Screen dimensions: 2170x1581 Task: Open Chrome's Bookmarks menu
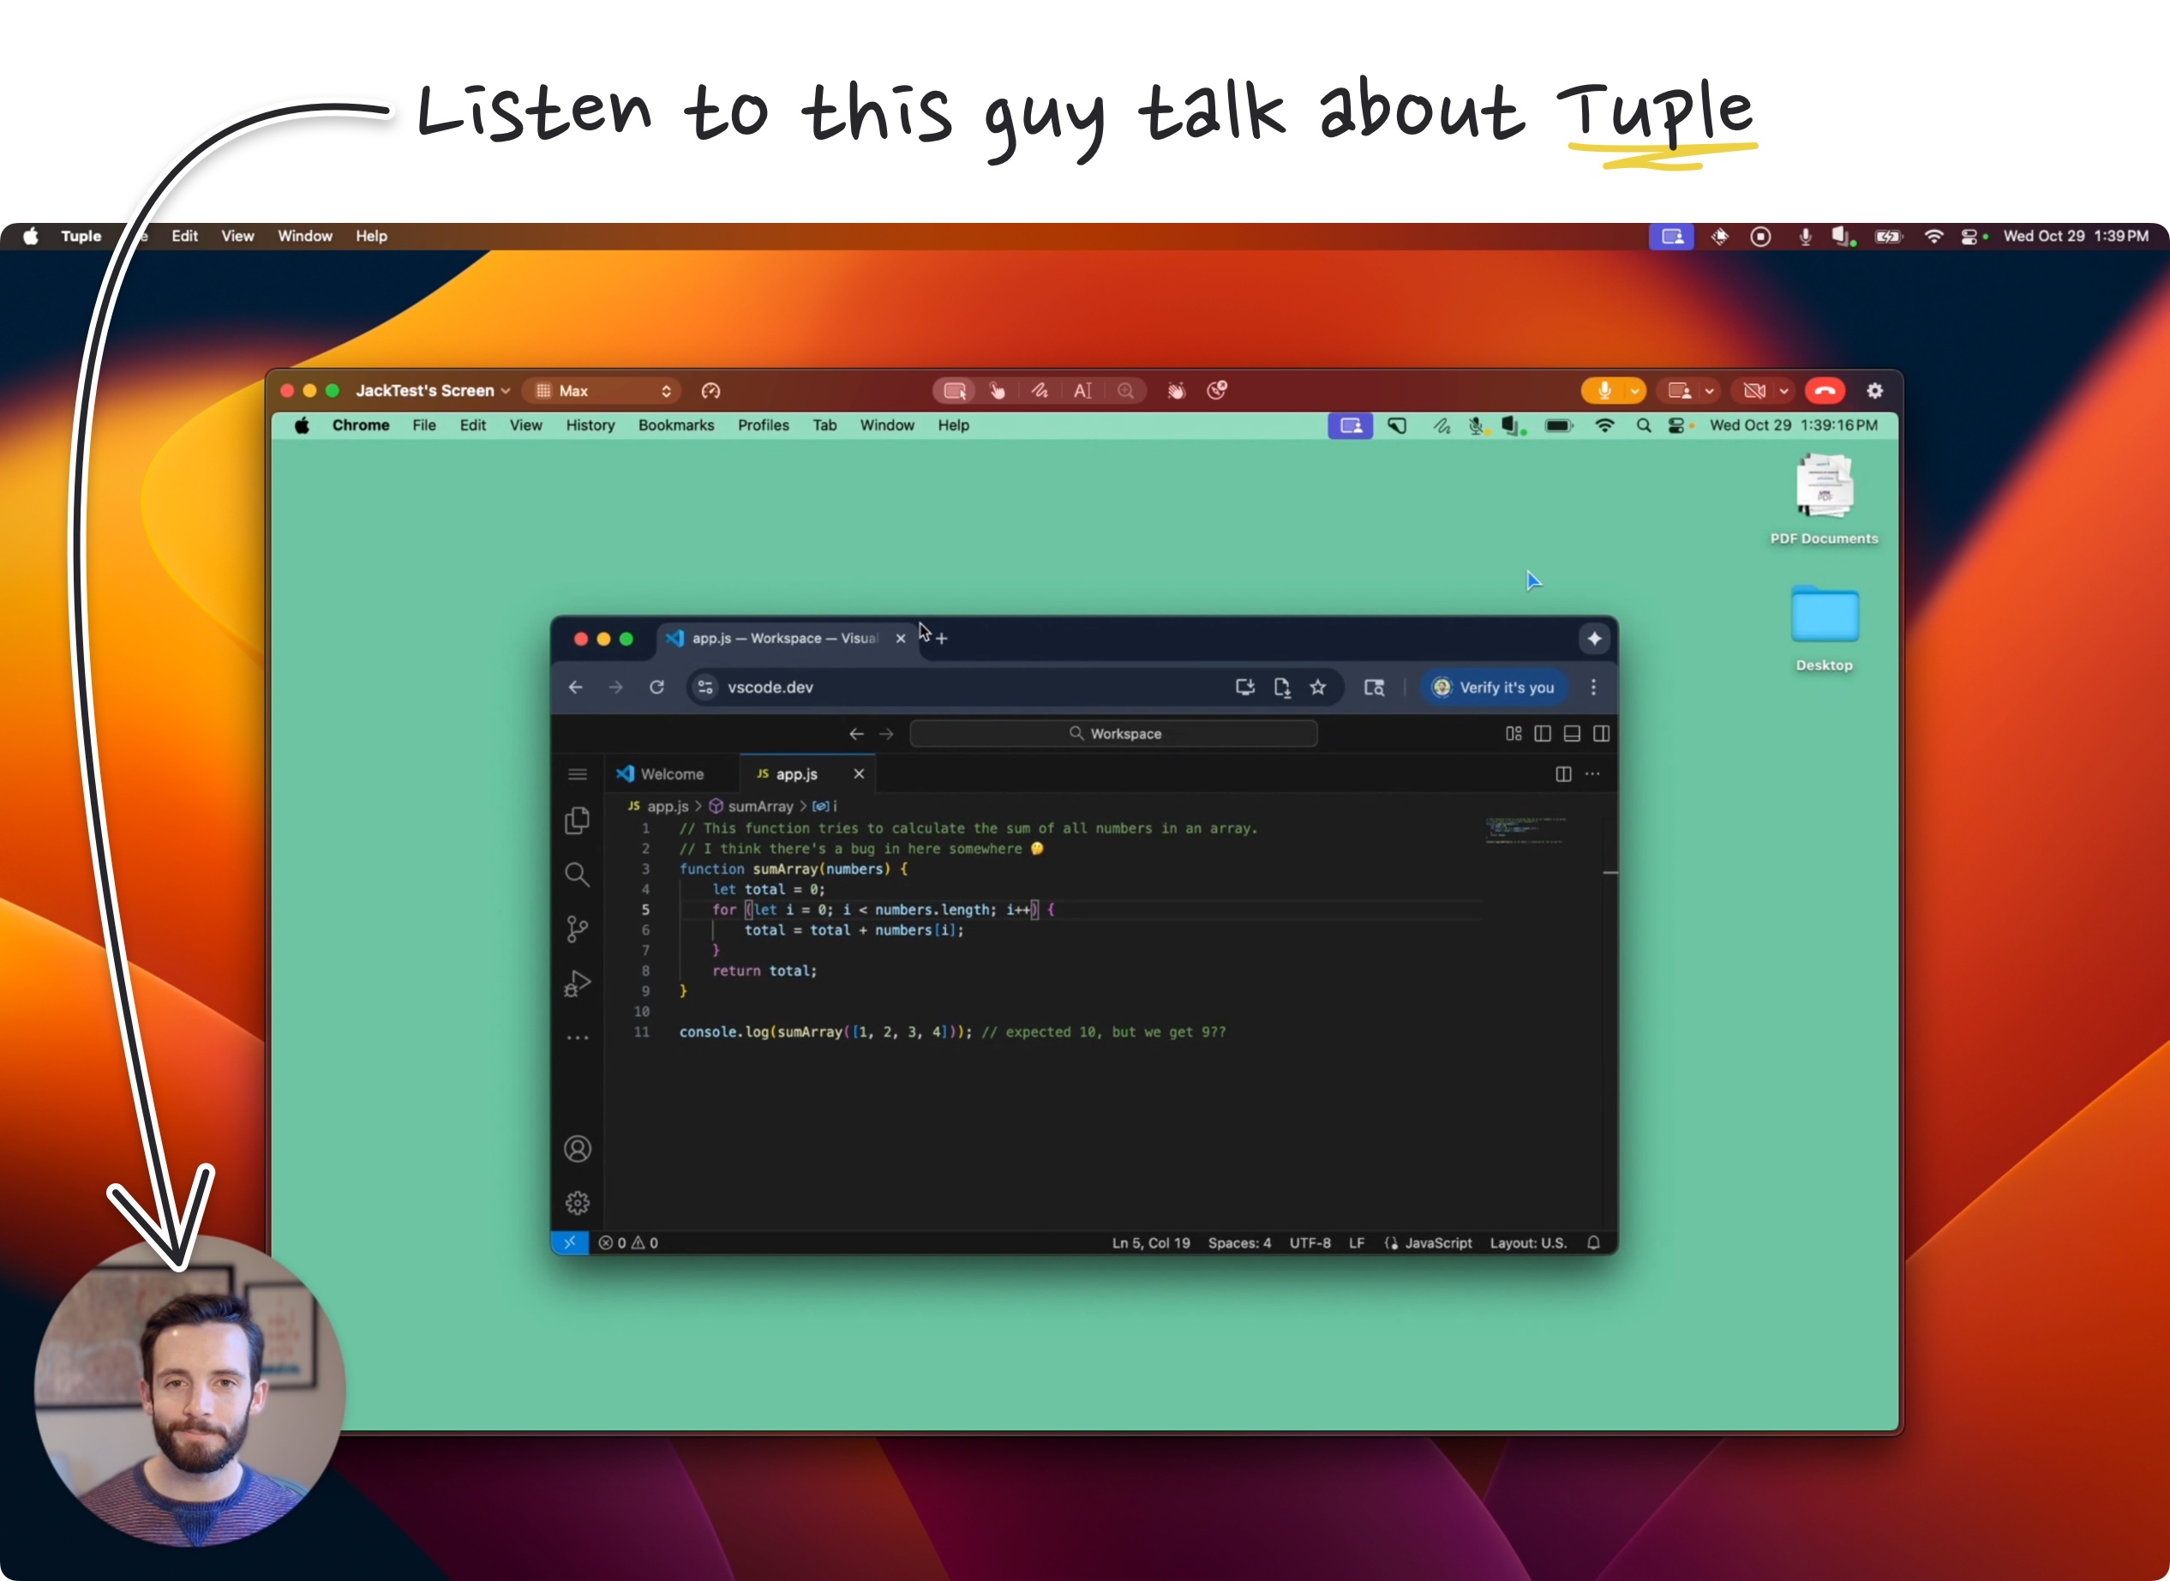[676, 425]
